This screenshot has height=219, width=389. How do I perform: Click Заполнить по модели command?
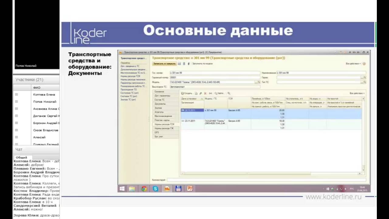pos(202,64)
